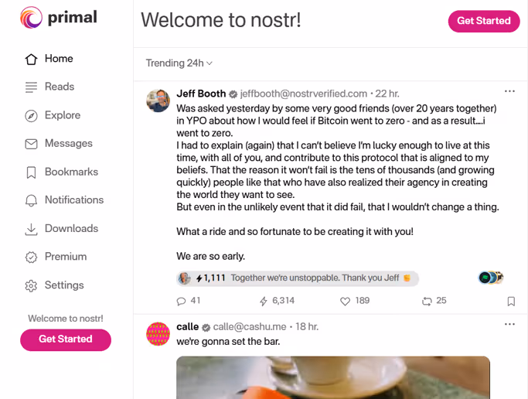
Task: Go to the Reads section
Action: 49,87
